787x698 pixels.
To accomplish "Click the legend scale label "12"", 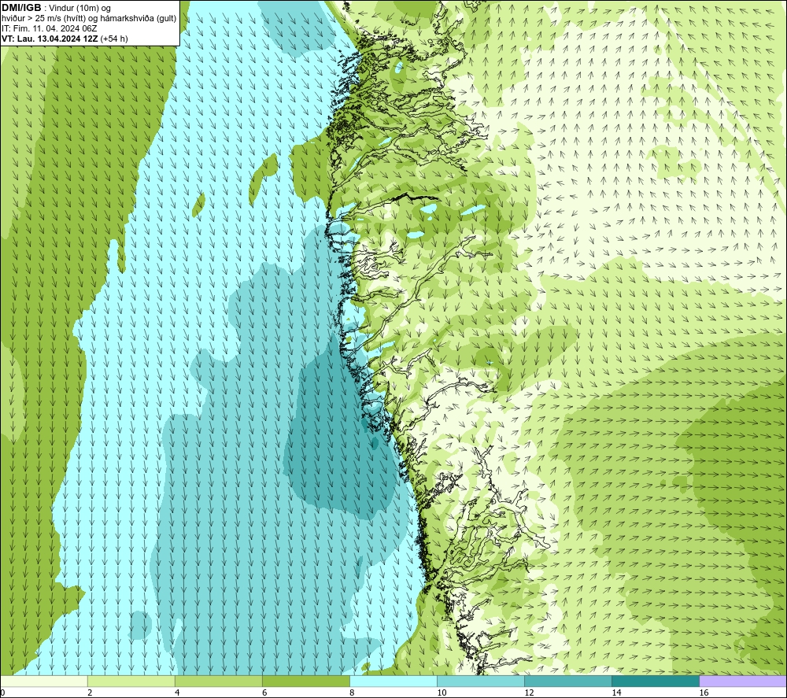I will pyautogui.click(x=529, y=692).
